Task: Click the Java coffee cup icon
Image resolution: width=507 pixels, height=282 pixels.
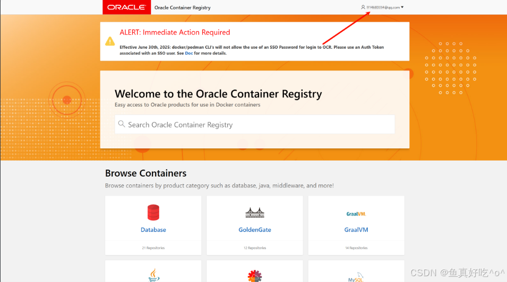Action: [x=153, y=275]
